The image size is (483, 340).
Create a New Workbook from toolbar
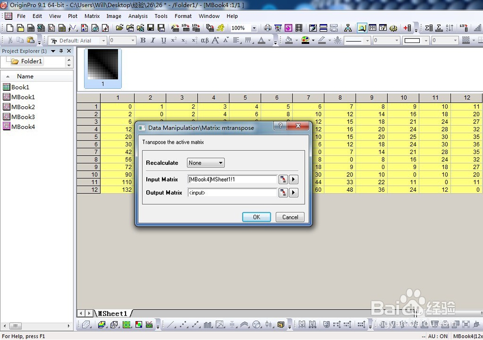31,28
